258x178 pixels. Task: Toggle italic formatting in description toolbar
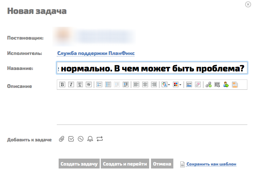pyautogui.click(x=71, y=85)
